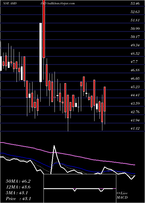Click the 5MA : 43.1 readout
This screenshot has width=145, height=203.
(x=17, y=193)
